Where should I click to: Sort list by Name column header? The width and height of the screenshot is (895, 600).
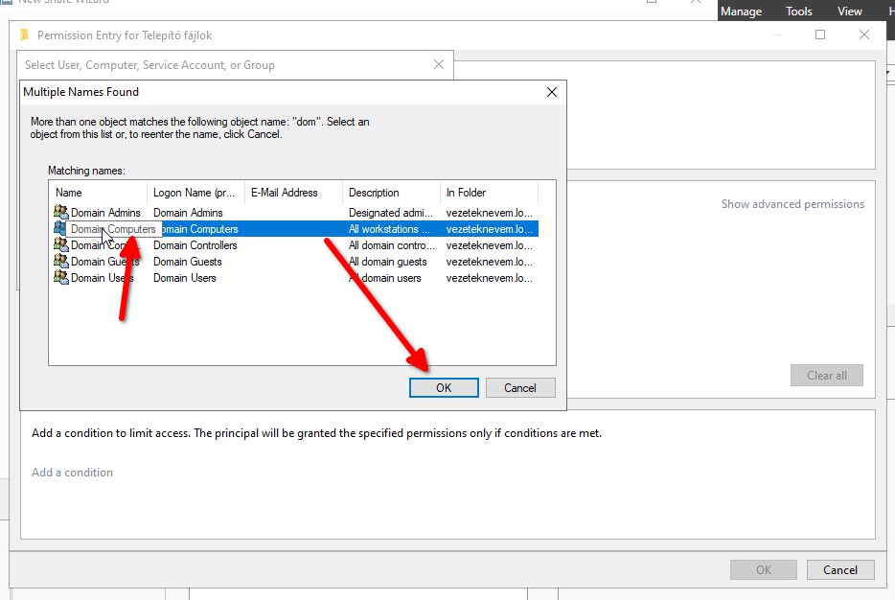pyautogui.click(x=97, y=193)
